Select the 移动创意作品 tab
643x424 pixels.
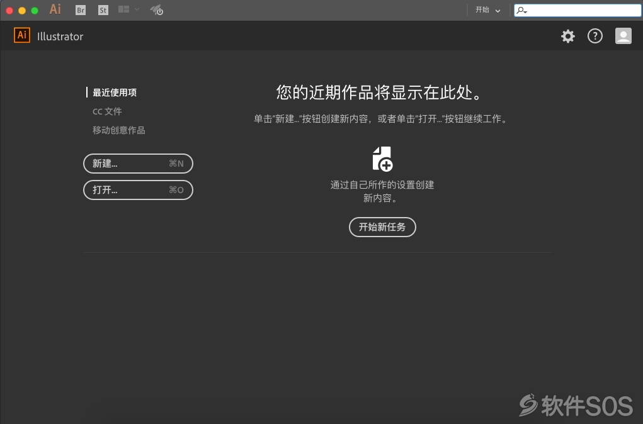[x=118, y=130]
